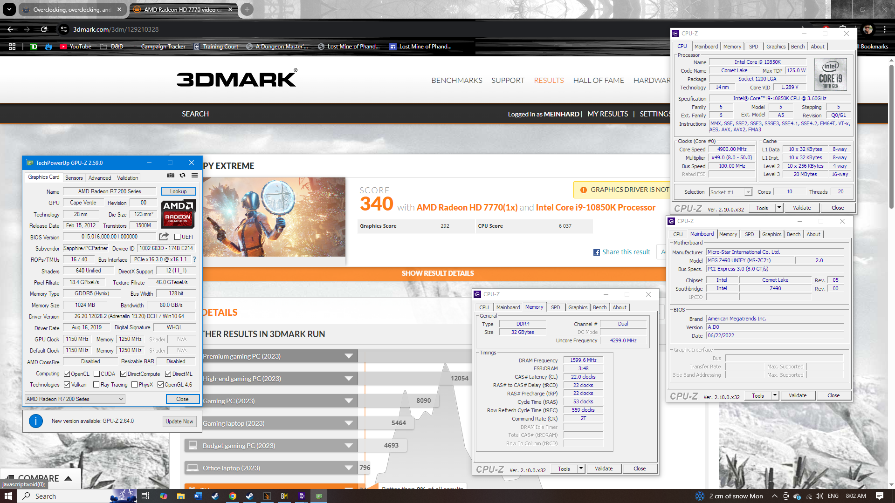895x503 pixels.
Task: Open the Windows Start menu
Action: (8, 496)
